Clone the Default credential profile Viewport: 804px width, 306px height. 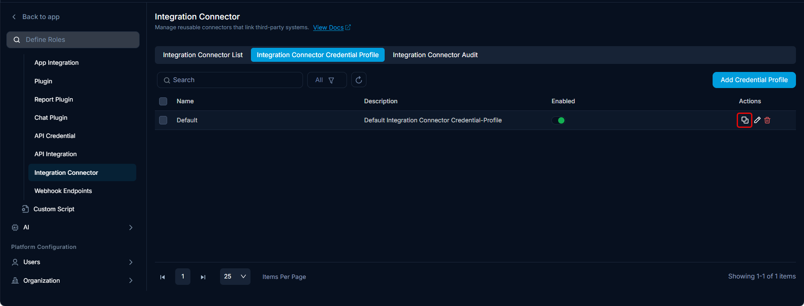pos(744,120)
